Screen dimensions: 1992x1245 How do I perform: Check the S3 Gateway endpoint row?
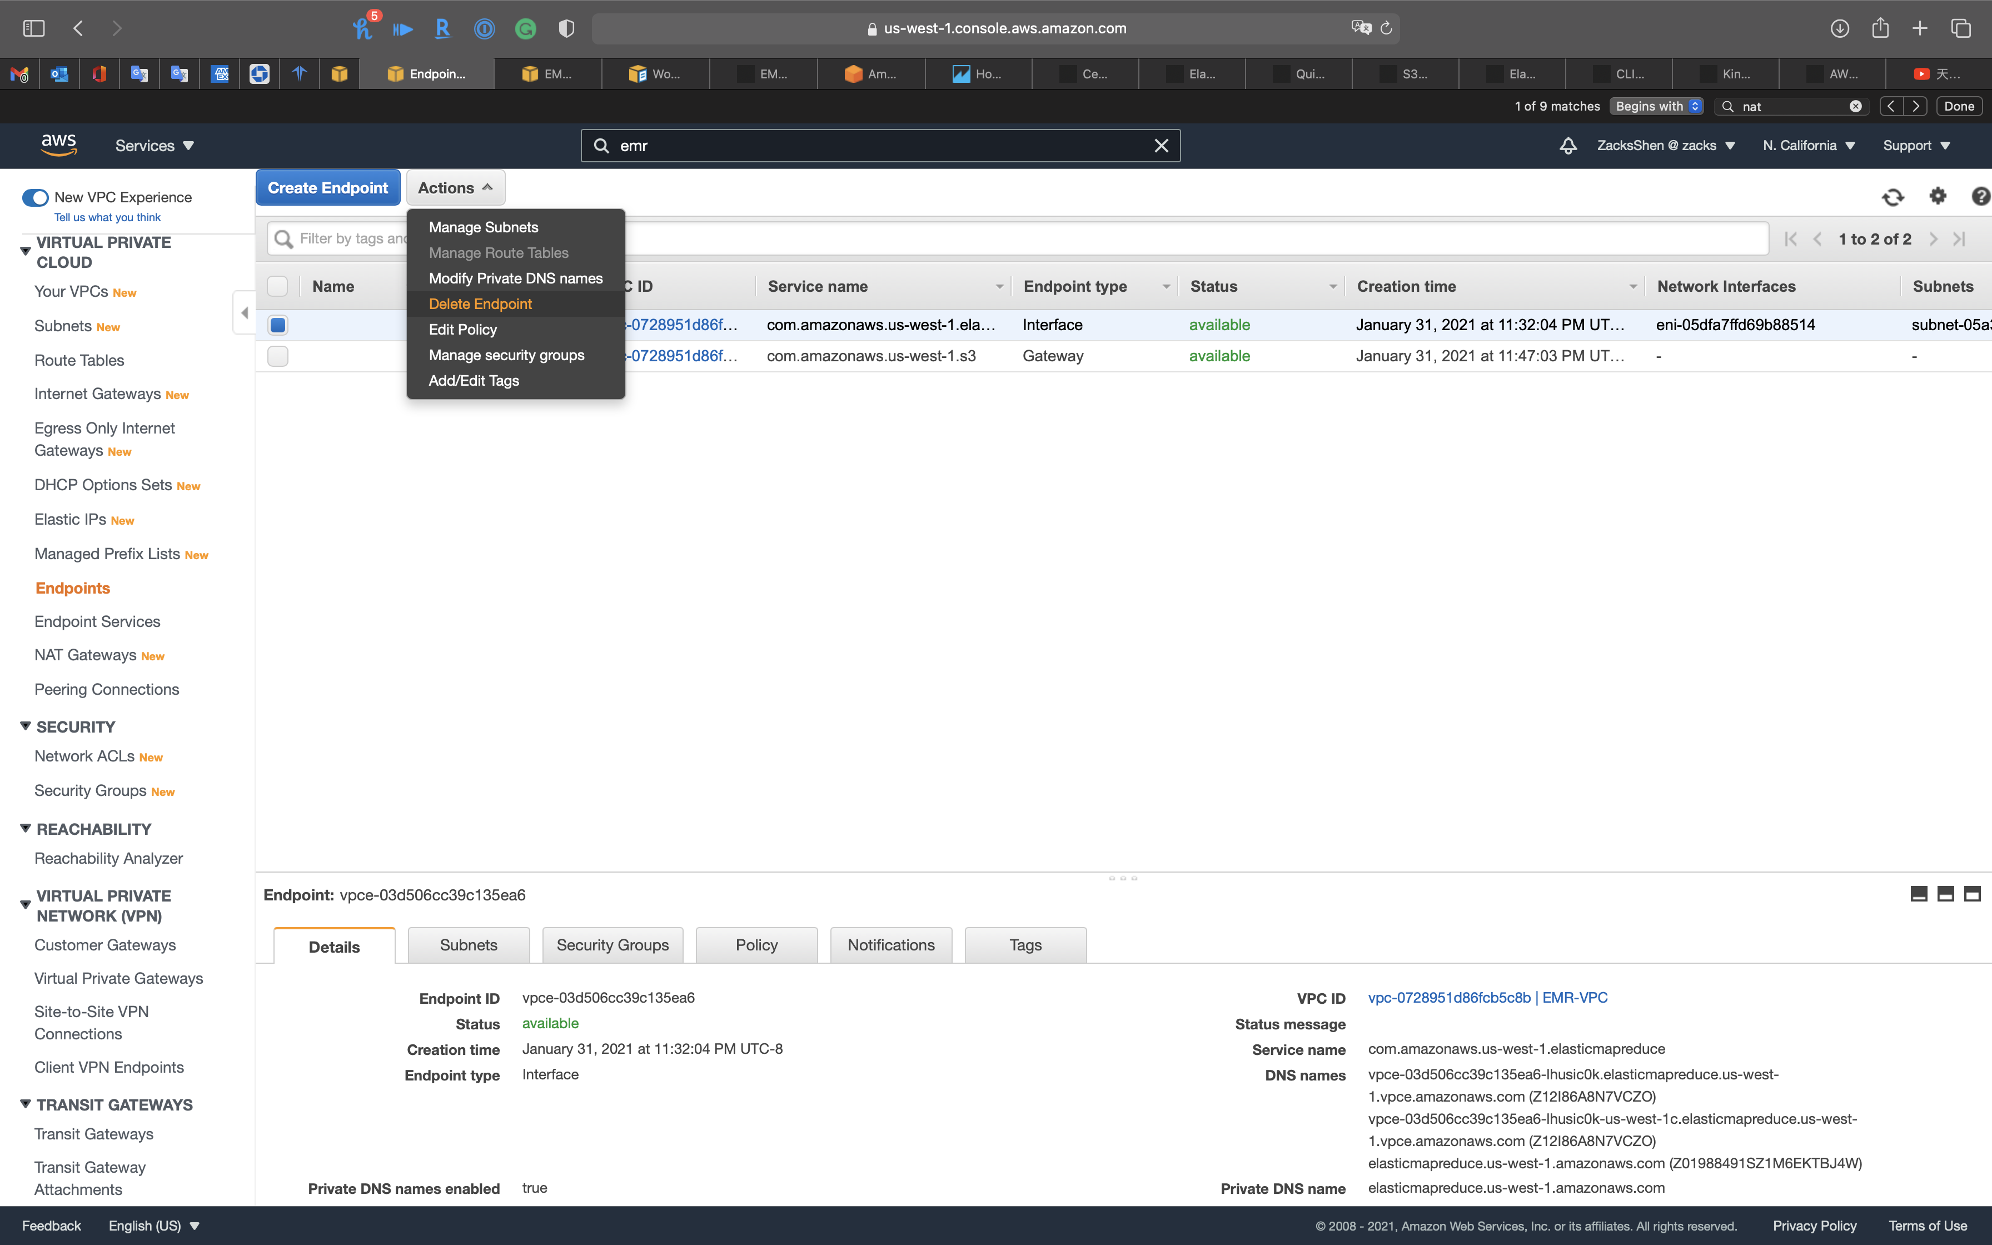click(x=278, y=356)
